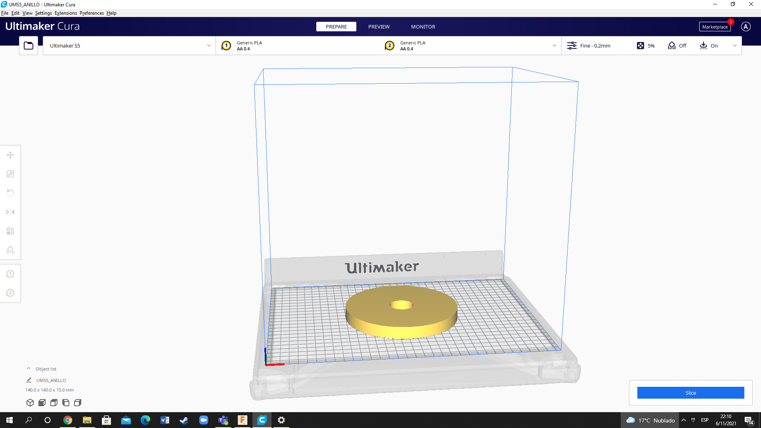Switch to front view icon
This screenshot has height=428, width=761.
coord(42,403)
